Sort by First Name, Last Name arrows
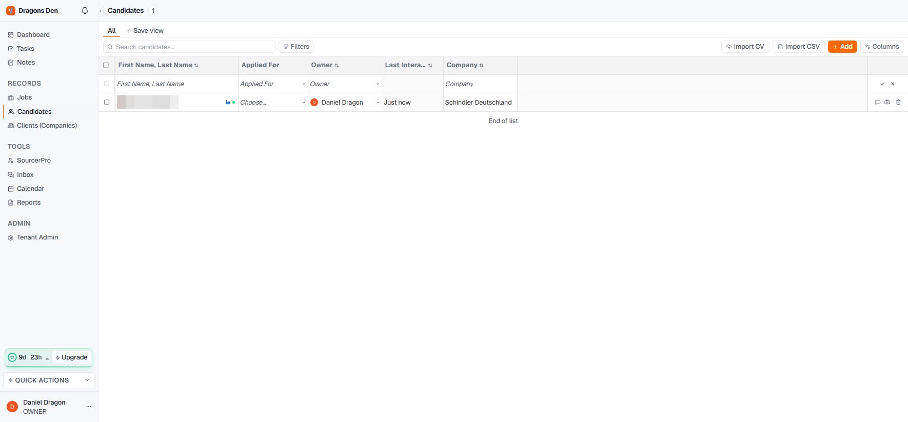This screenshot has width=908, height=422. pos(196,65)
